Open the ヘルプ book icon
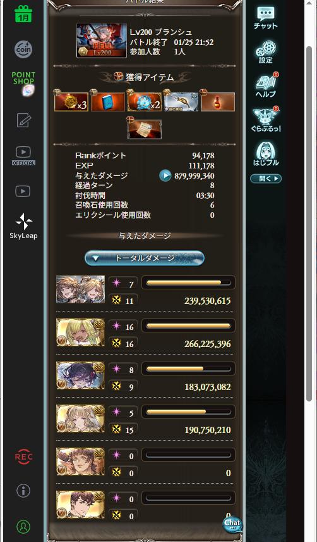The width and height of the screenshot is (317, 542). point(266,85)
